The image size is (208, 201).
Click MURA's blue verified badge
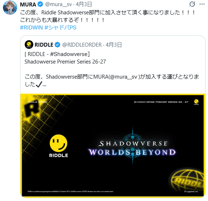pyautogui.click(x=40, y=4)
